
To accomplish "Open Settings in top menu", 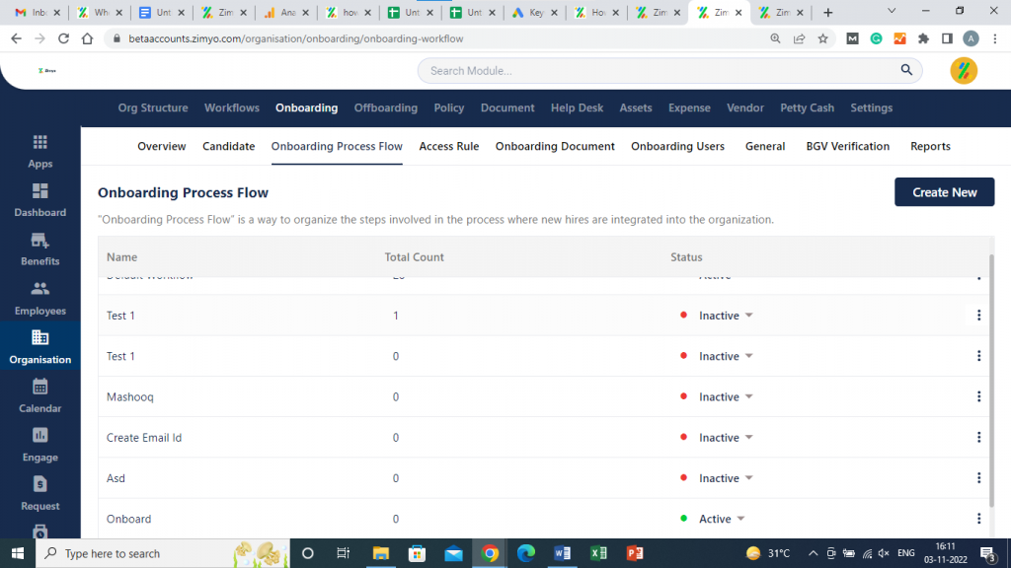I will click(x=871, y=107).
